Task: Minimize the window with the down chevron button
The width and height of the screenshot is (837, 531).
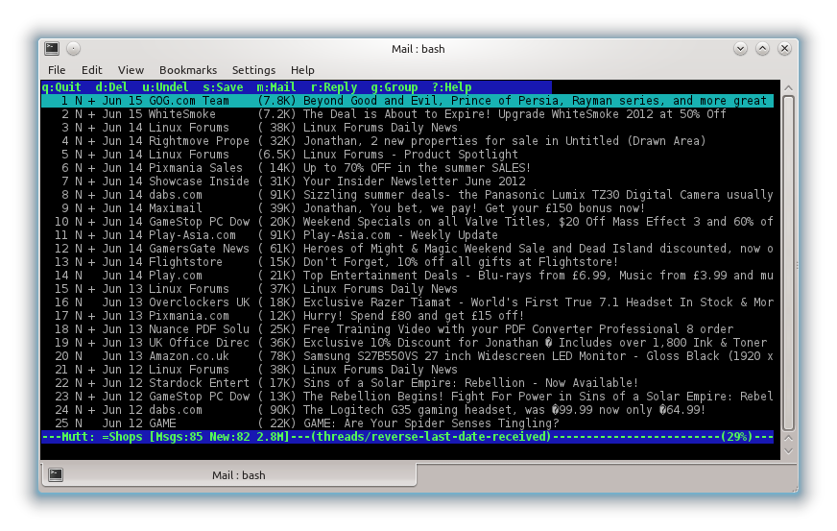Action: [x=740, y=49]
